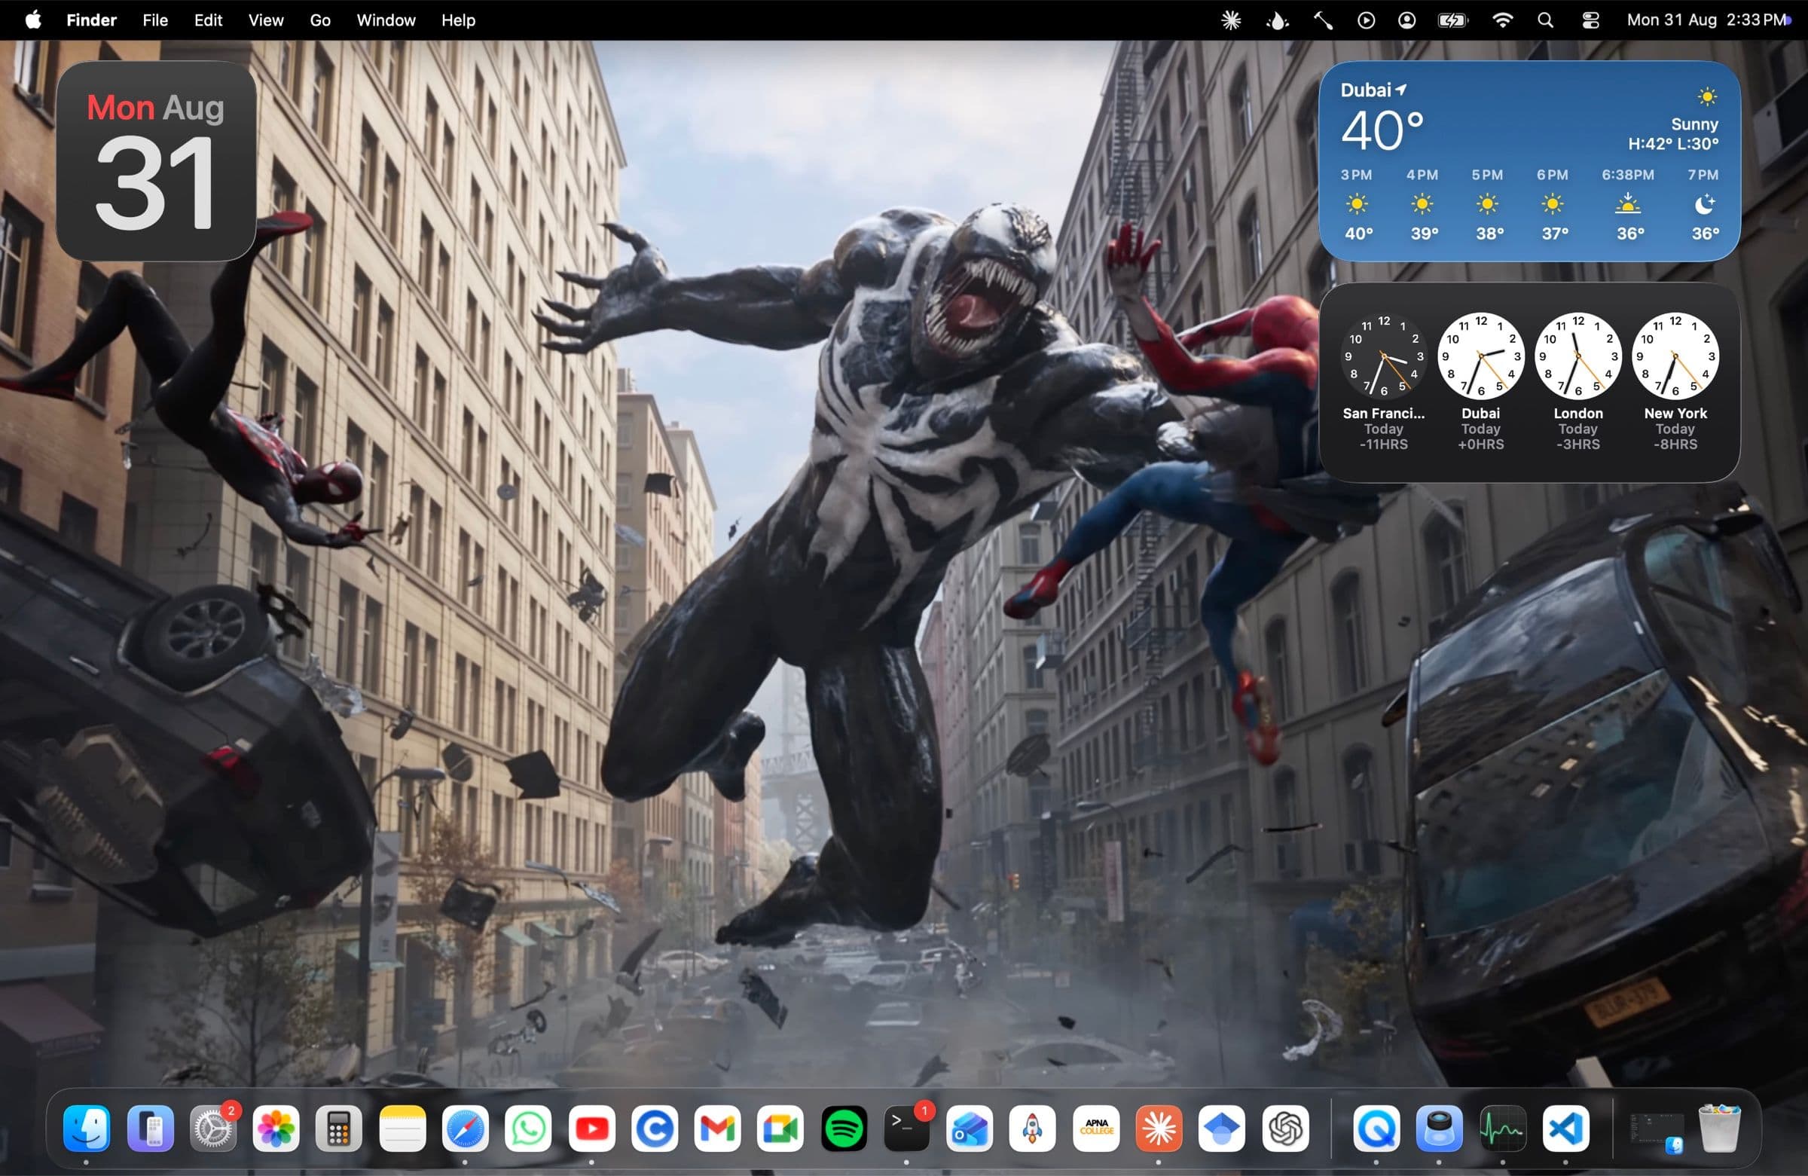Launch iPhone Mirroring from the Dock
The width and height of the screenshot is (1808, 1176).
150,1128
